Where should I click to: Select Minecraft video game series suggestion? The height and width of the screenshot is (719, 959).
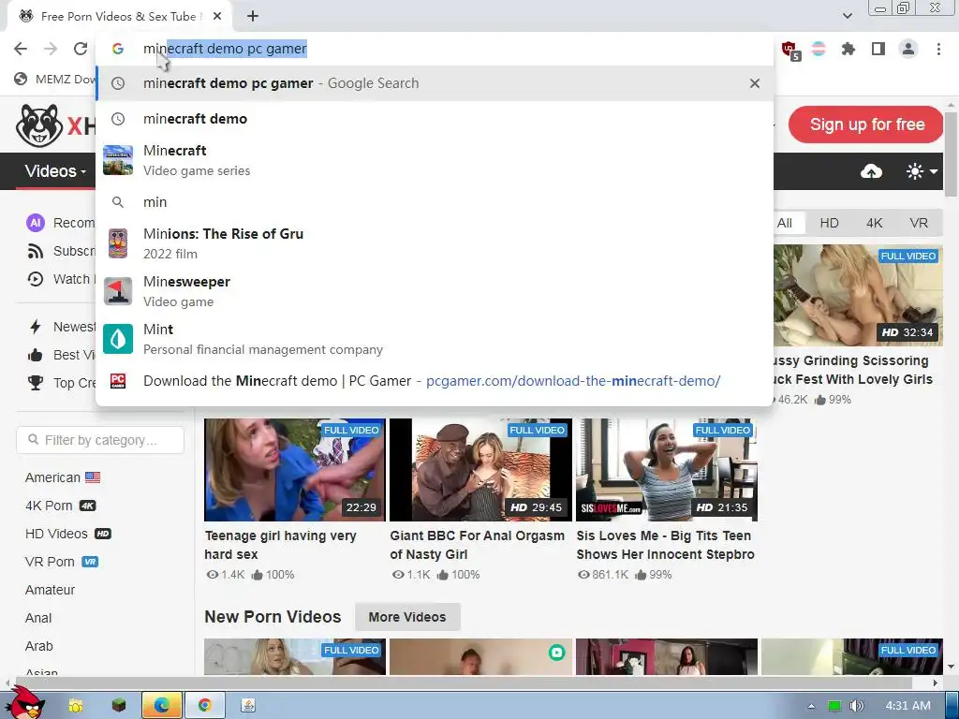(x=435, y=160)
